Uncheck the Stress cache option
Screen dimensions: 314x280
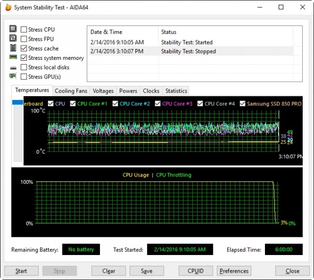(24, 49)
